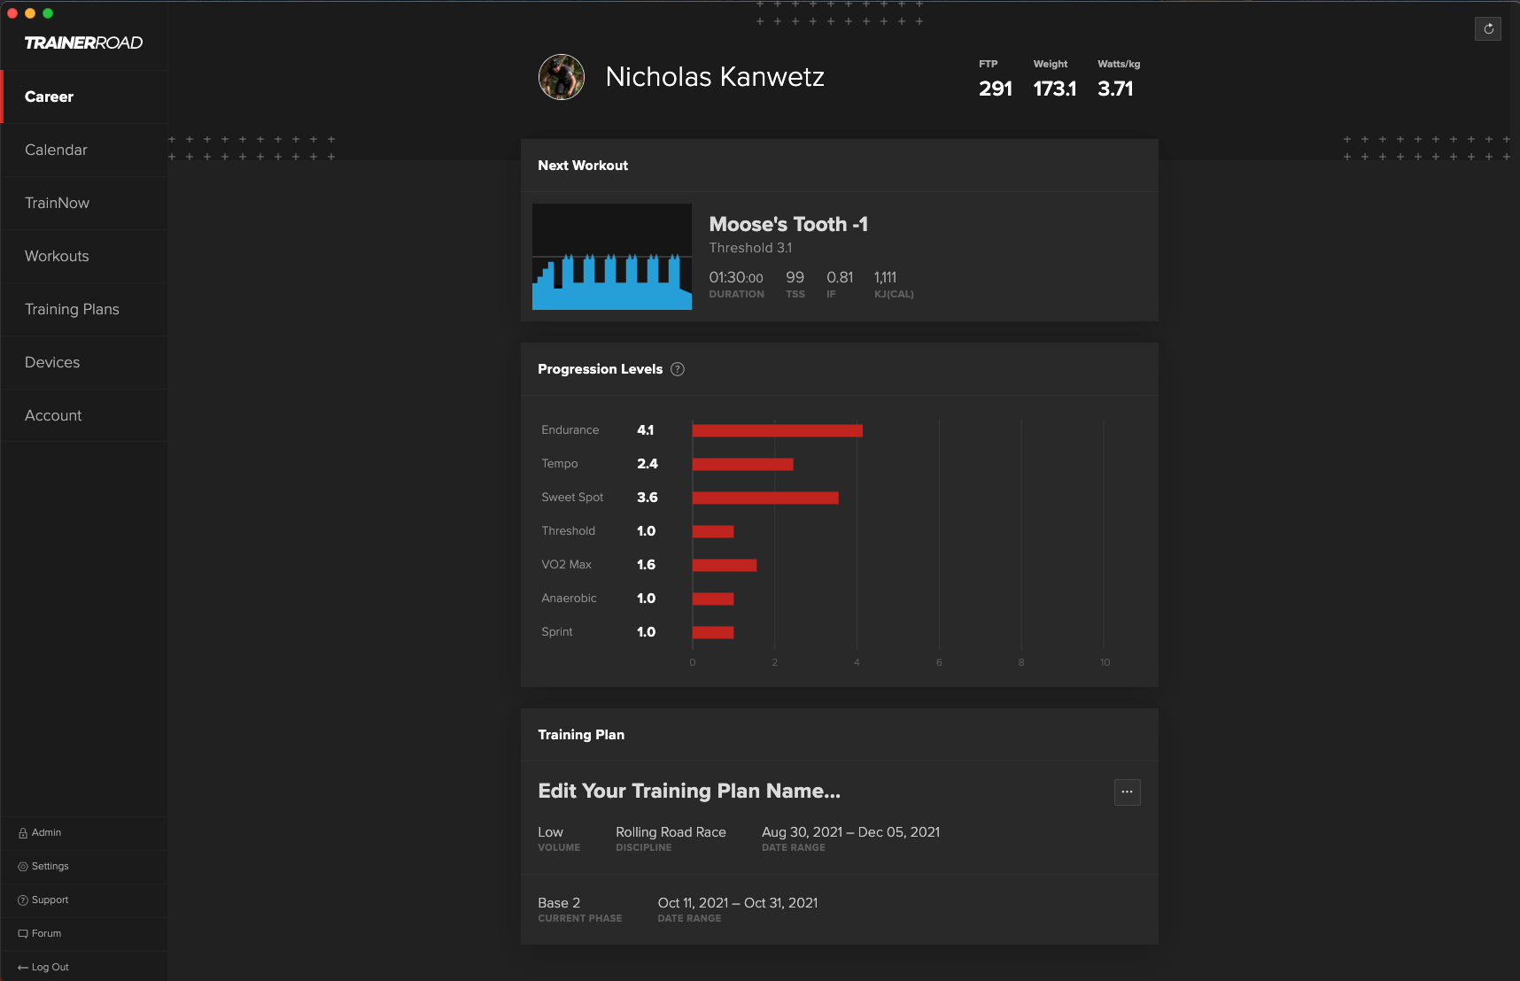Click the Sprint progression bar
This screenshot has height=981, width=1520.
point(713,633)
